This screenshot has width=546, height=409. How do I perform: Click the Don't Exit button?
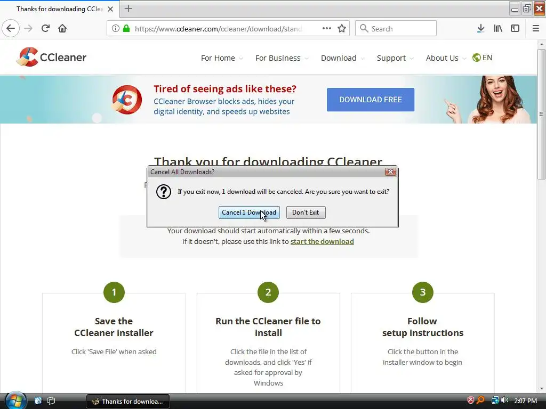306,212
